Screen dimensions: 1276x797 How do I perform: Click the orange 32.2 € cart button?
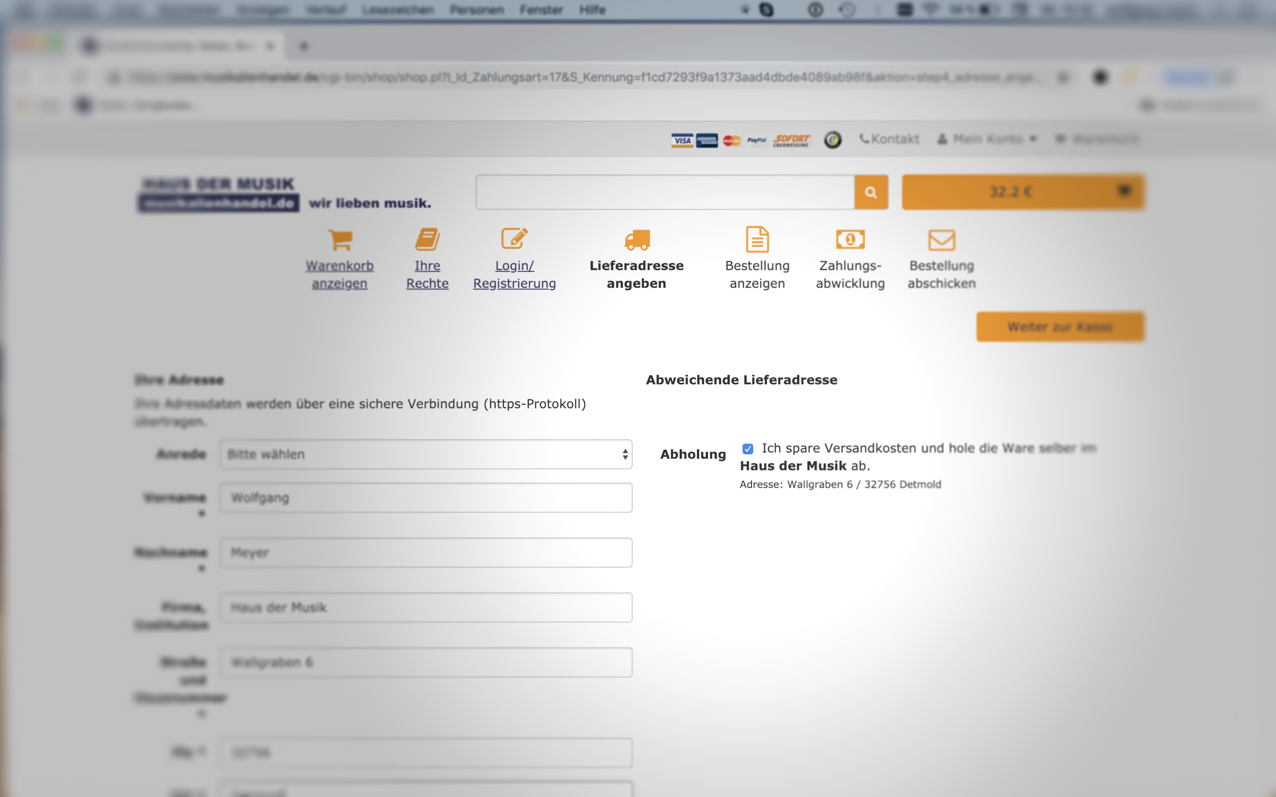pyautogui.click(x=1023, y=193)
